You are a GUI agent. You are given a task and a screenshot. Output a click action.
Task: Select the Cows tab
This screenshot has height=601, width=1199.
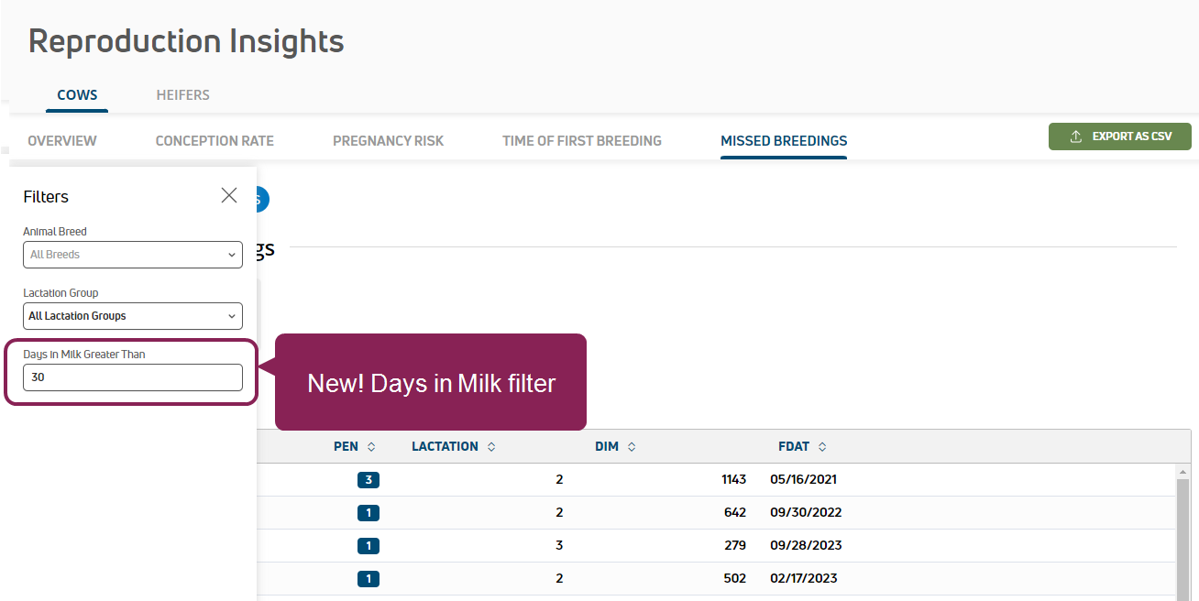click(x=77, y=95)
